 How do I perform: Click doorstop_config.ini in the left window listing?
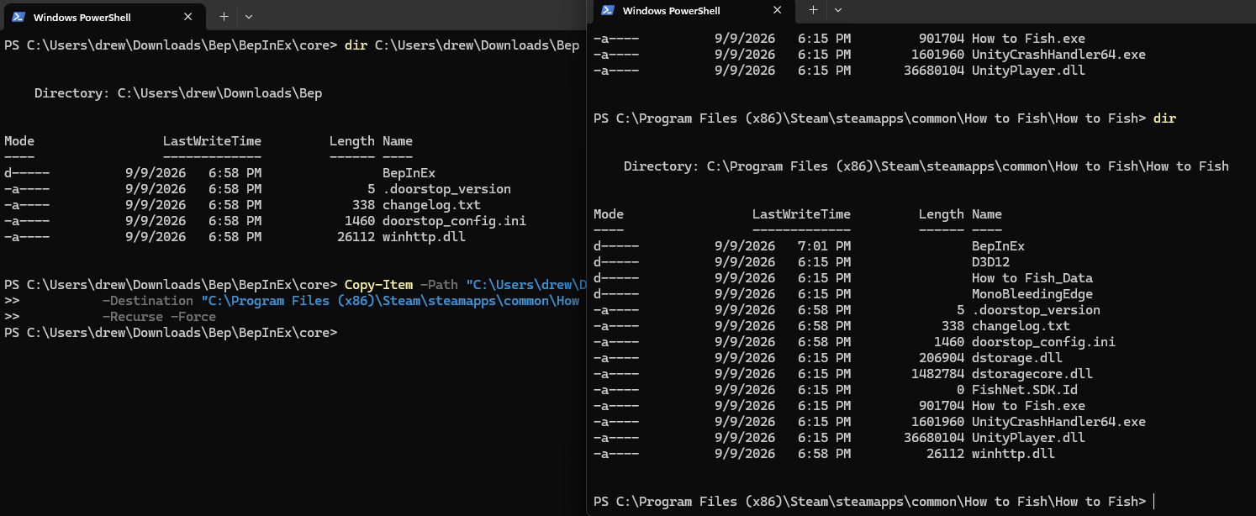click(x=454, y=221)
